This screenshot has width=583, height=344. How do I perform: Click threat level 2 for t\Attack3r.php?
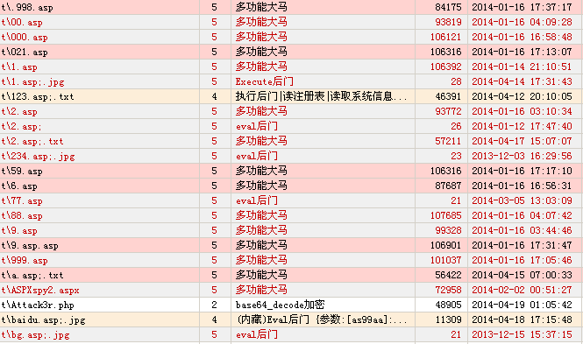pos(214,305)
